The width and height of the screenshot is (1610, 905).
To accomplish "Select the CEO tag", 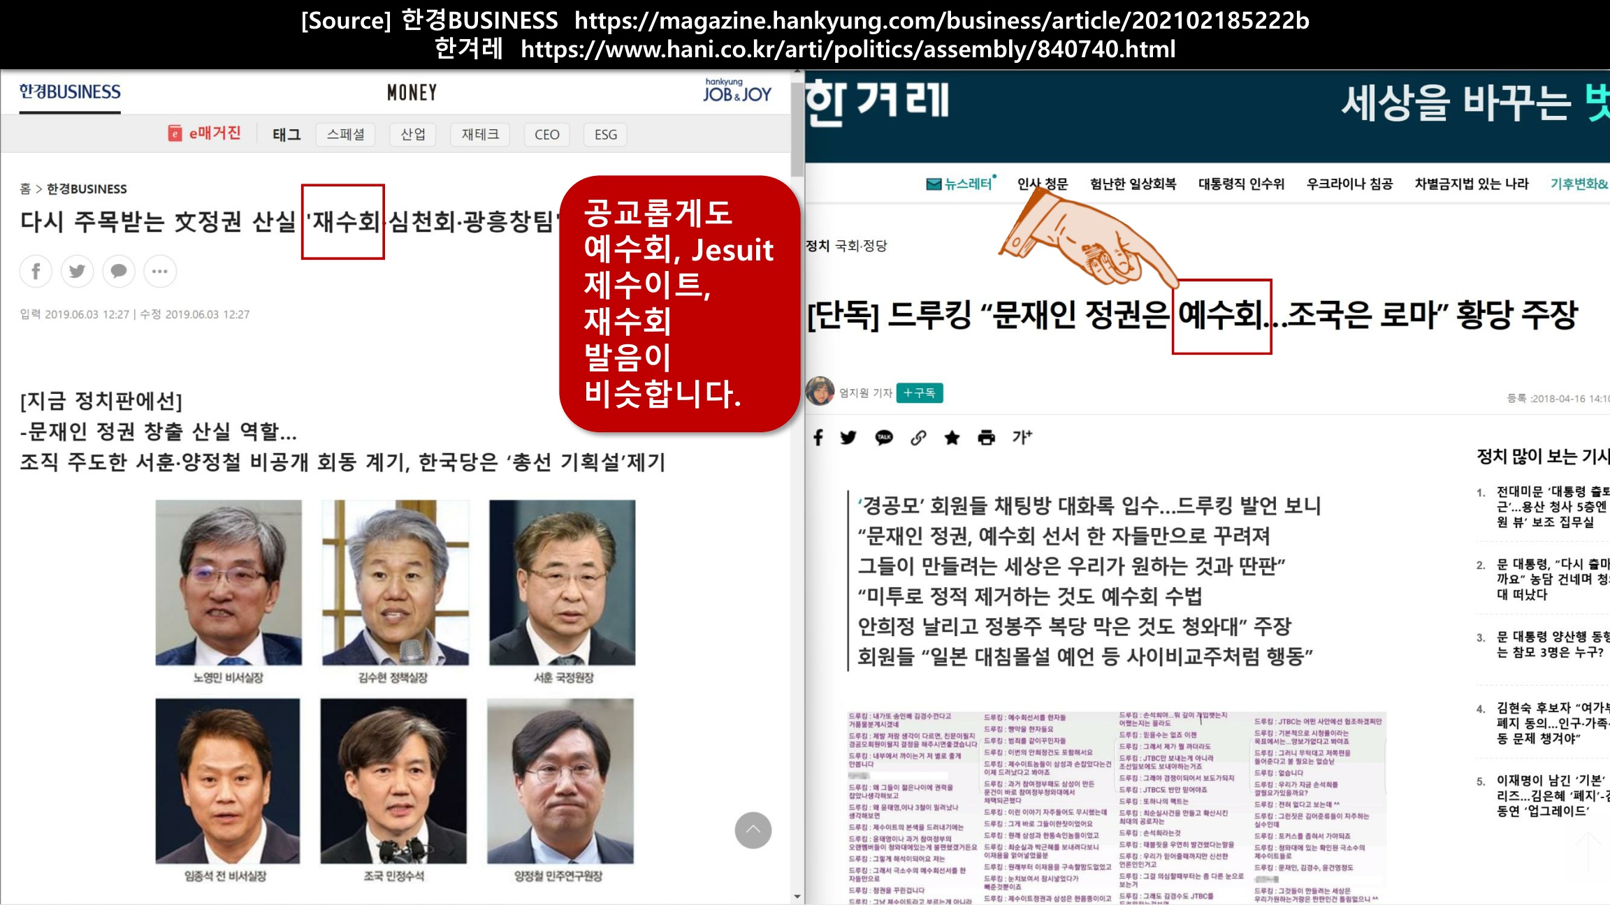I will pyautogui.click(x=546, y=135).
